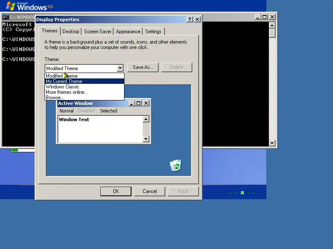
Task: Click Selected in the preview menu
Action: point(109,111)
